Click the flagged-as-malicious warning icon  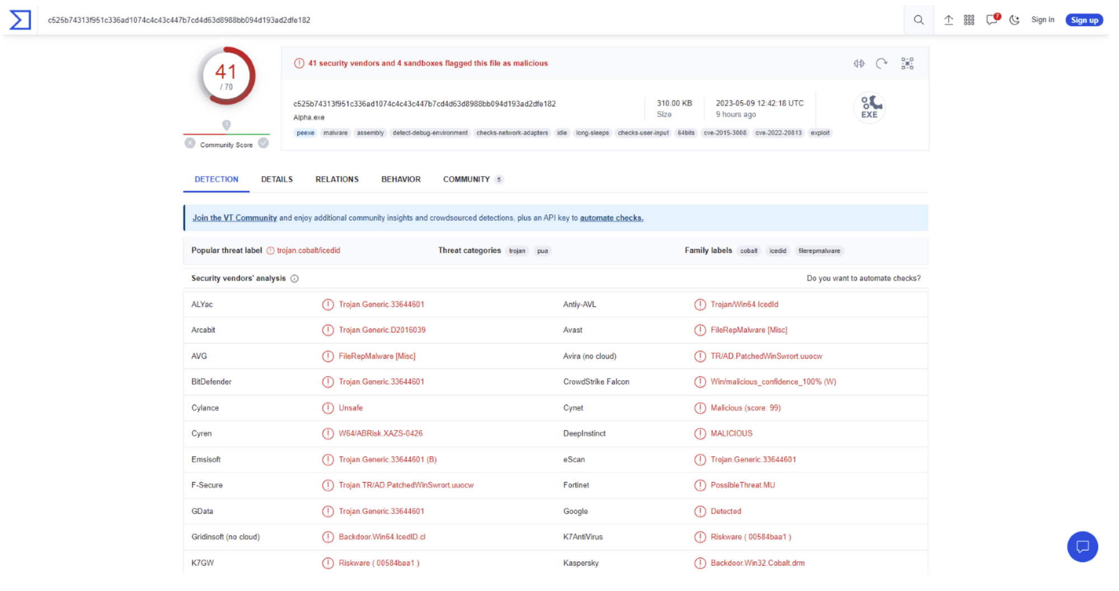[x=299, y=63]
